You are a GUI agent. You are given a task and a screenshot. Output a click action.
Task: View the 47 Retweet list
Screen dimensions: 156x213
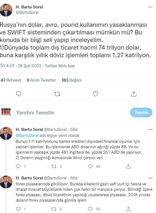11,80
